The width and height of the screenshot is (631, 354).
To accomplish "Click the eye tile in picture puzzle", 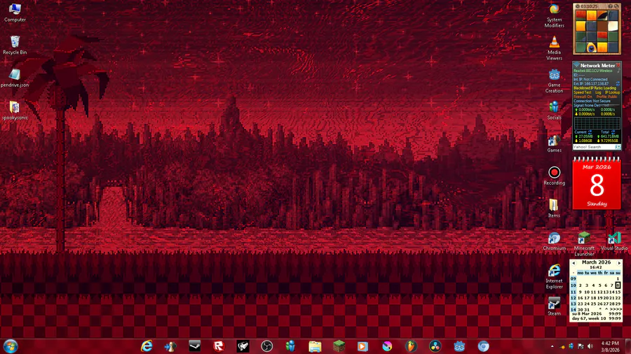I will pos(591,48).
